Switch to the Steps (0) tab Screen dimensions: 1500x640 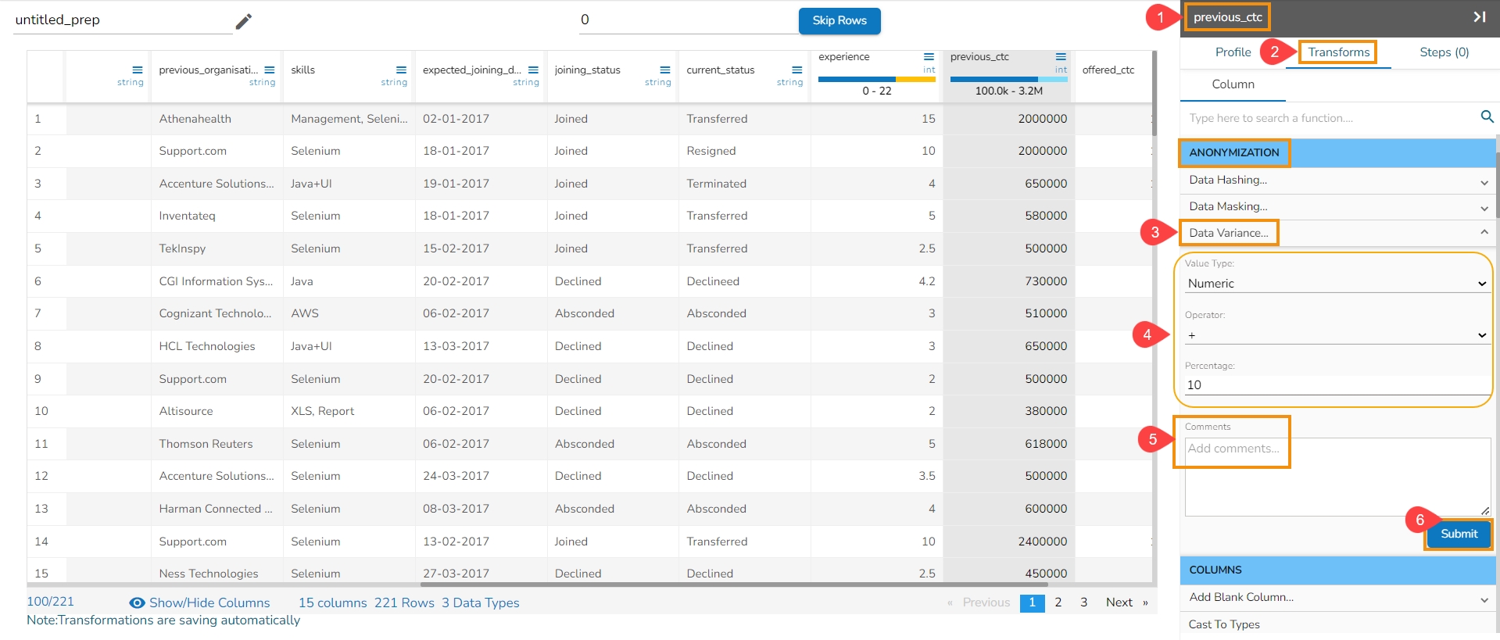point(1444,52)
